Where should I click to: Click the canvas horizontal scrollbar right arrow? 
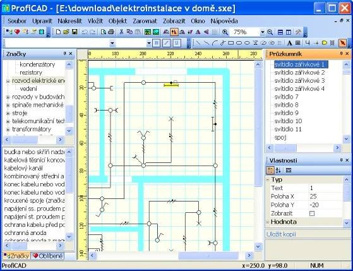(x=249, y=256)
